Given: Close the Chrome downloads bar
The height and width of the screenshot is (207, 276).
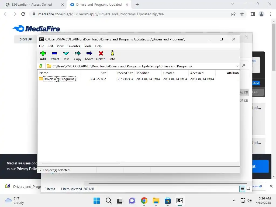Looking at the screenshot, I should [271, 186].
